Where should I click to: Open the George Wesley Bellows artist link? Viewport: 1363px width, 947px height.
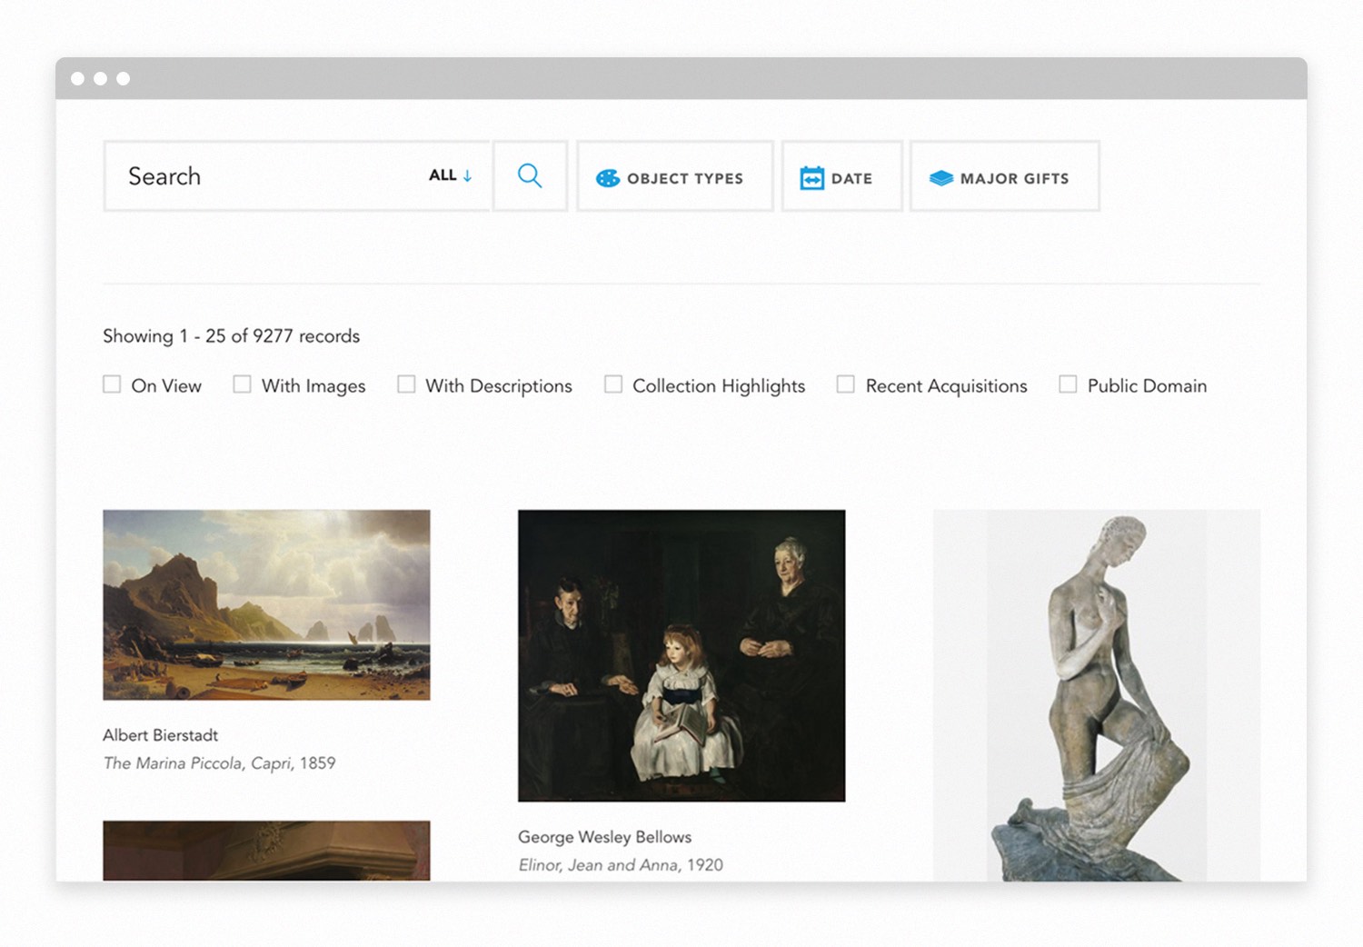click(x=604, y=837)
